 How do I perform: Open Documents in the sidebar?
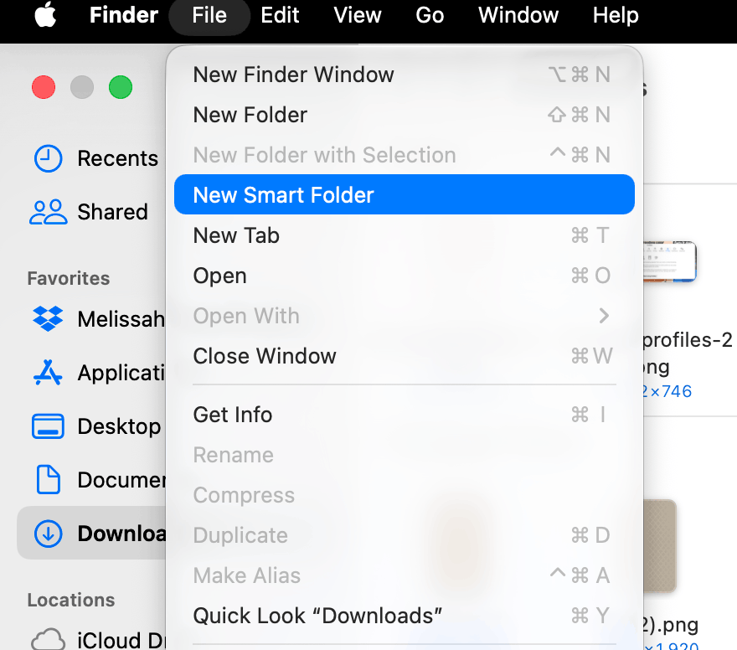91,480
